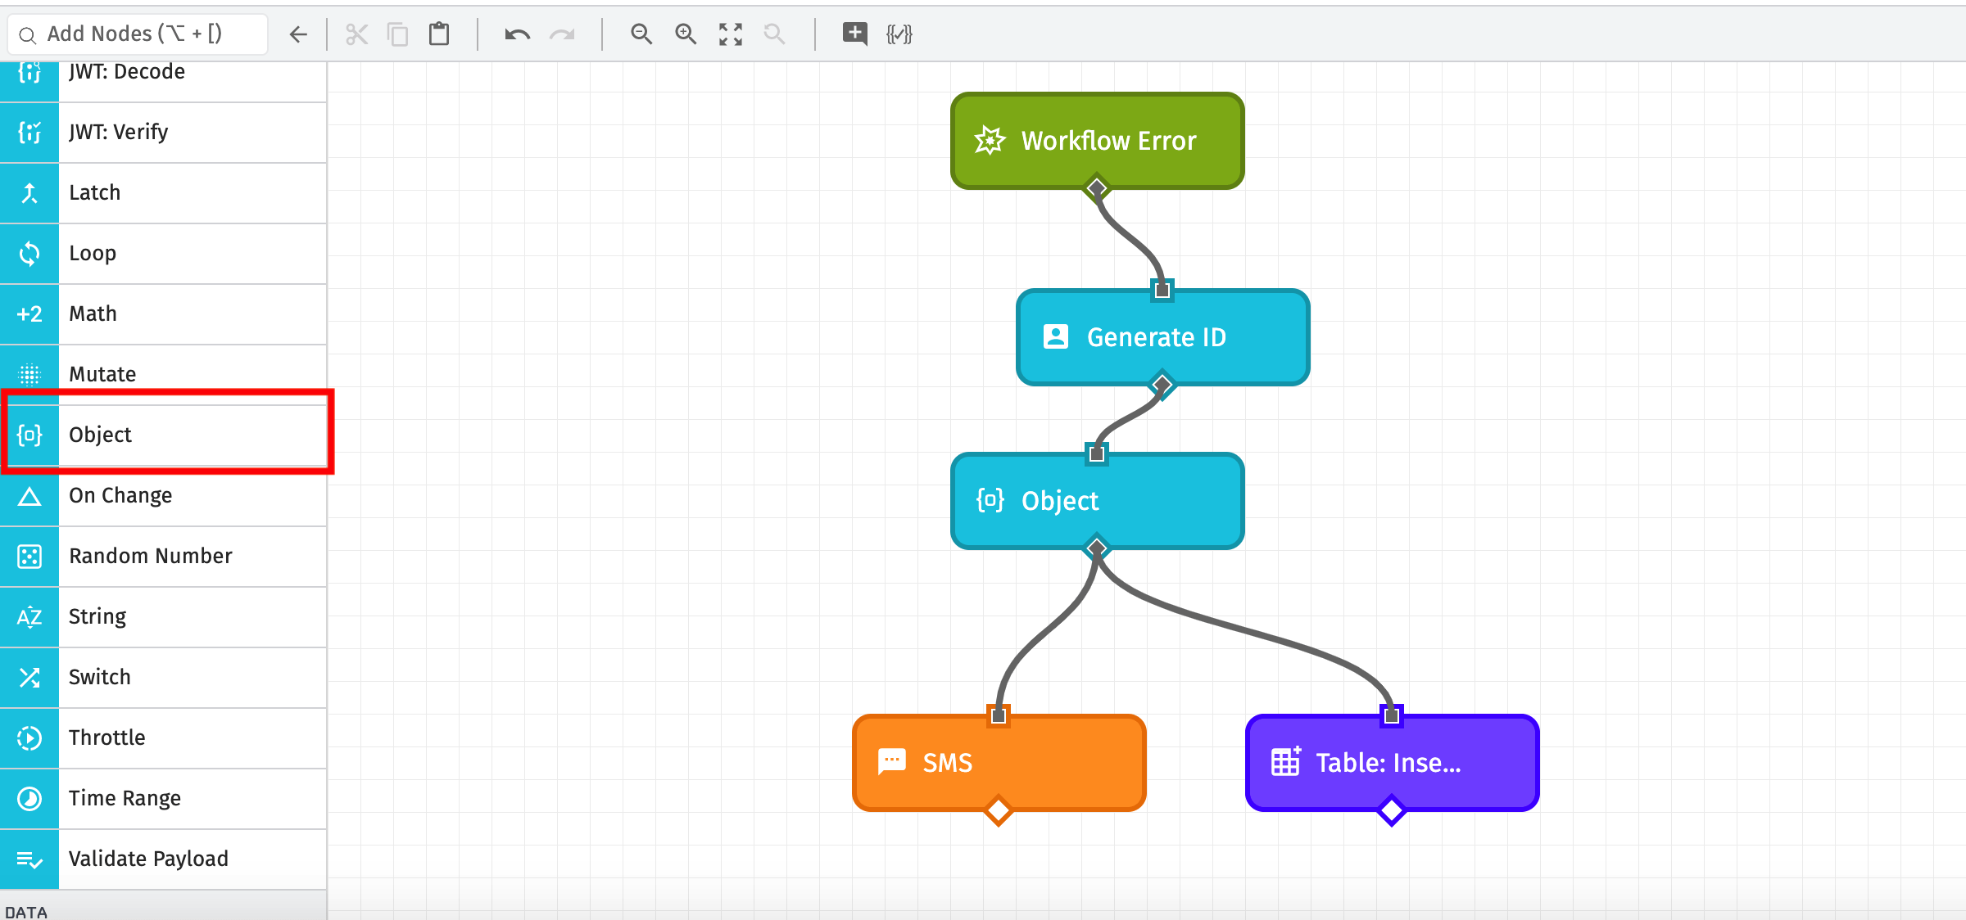This screenshot has height=920, width=1966.
Task: Choose Math label in palette
Action: tap(93, 313)
